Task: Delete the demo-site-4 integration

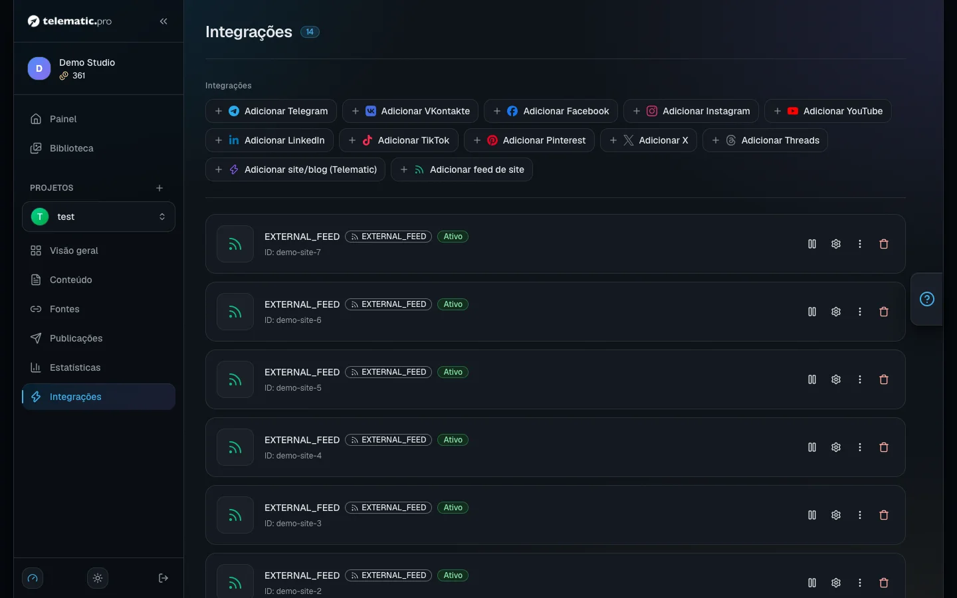Action: click(884, 447)
